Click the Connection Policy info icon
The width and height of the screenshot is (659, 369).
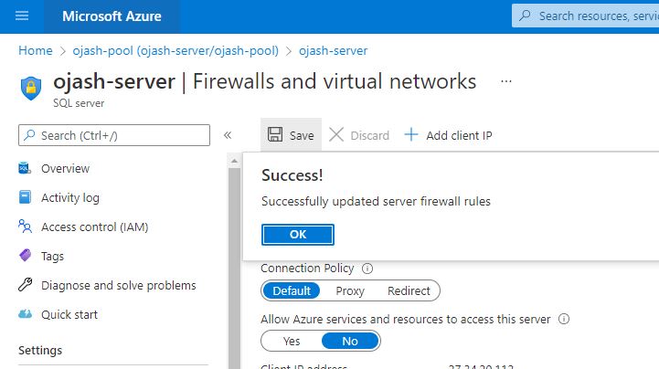pos(367,269)
